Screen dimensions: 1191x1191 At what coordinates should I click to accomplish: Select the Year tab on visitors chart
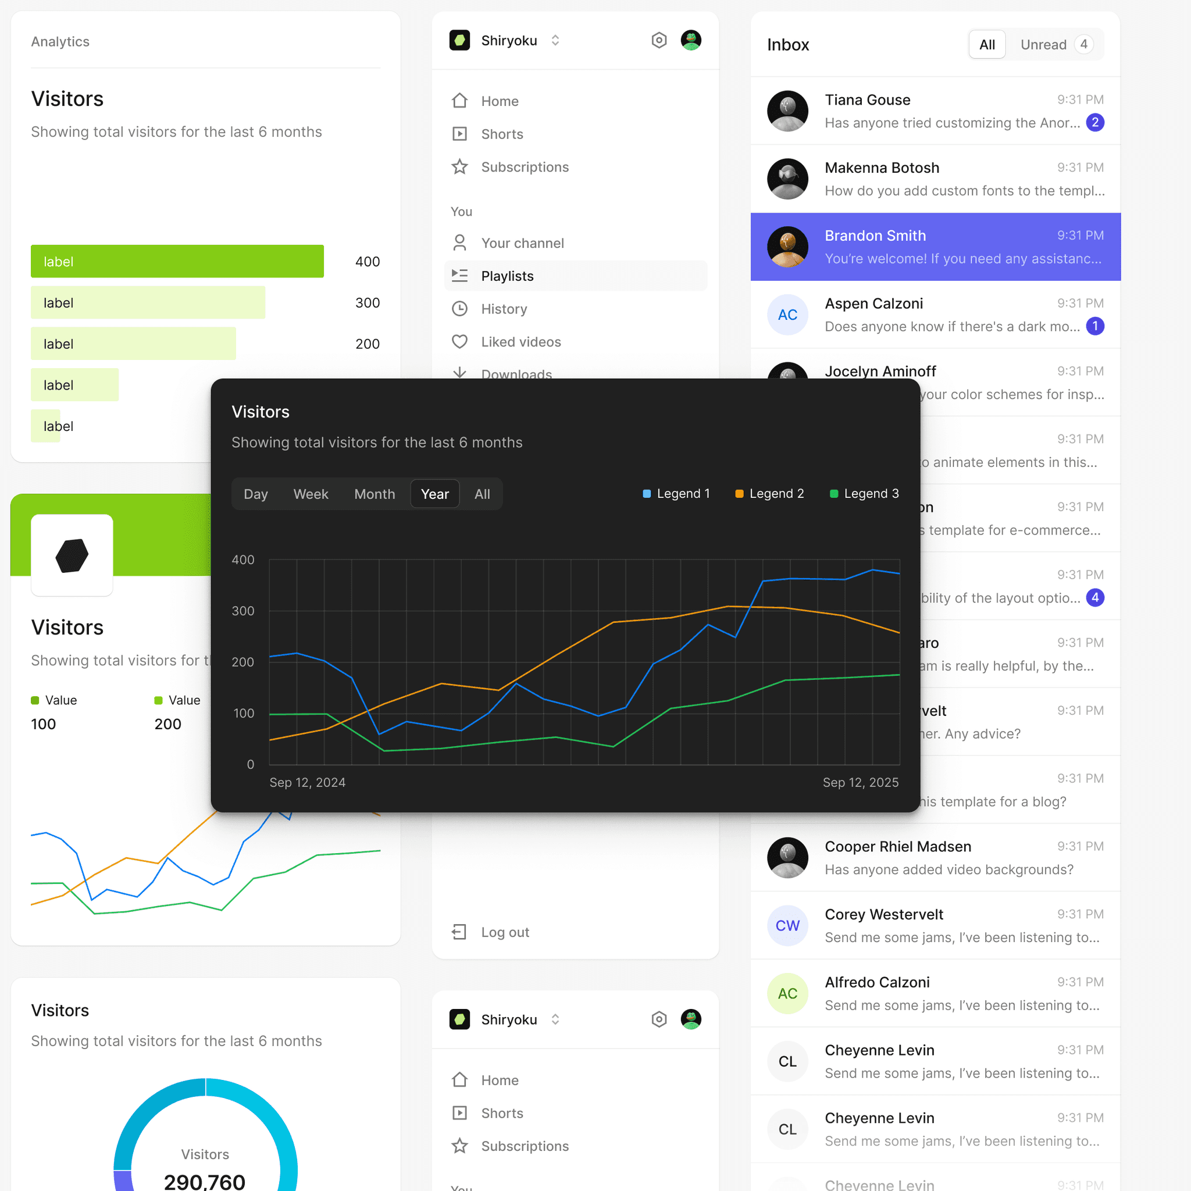coord(434,494)
